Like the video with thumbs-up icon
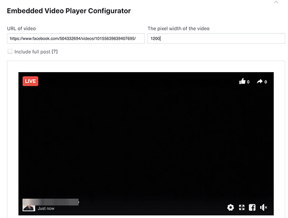Image resolution: width=288 pixels, height=218 pixels. (x=242, y=81)
